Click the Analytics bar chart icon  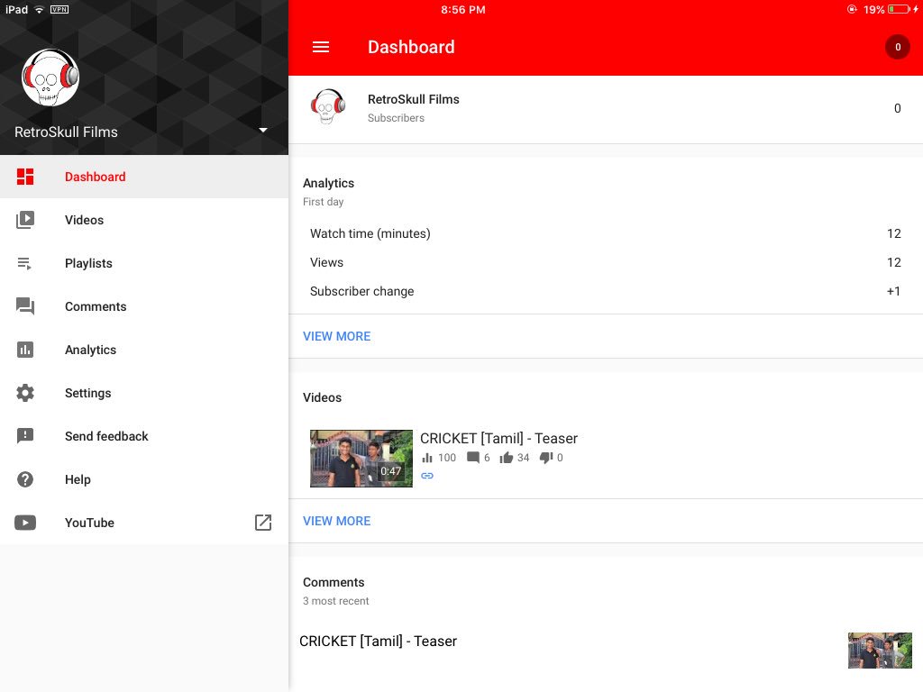pos(25,350)
